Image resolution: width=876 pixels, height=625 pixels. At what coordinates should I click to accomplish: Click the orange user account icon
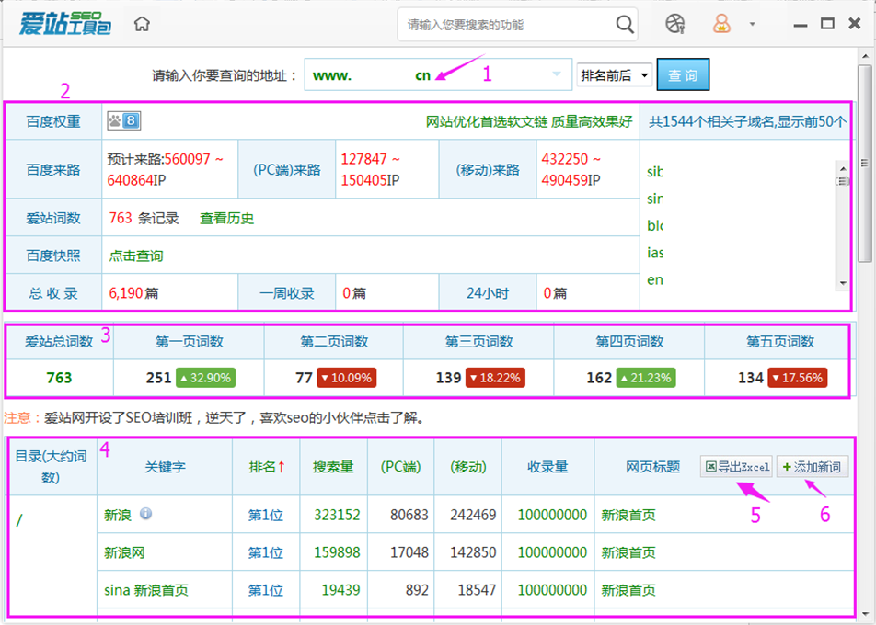click(720, 25)
